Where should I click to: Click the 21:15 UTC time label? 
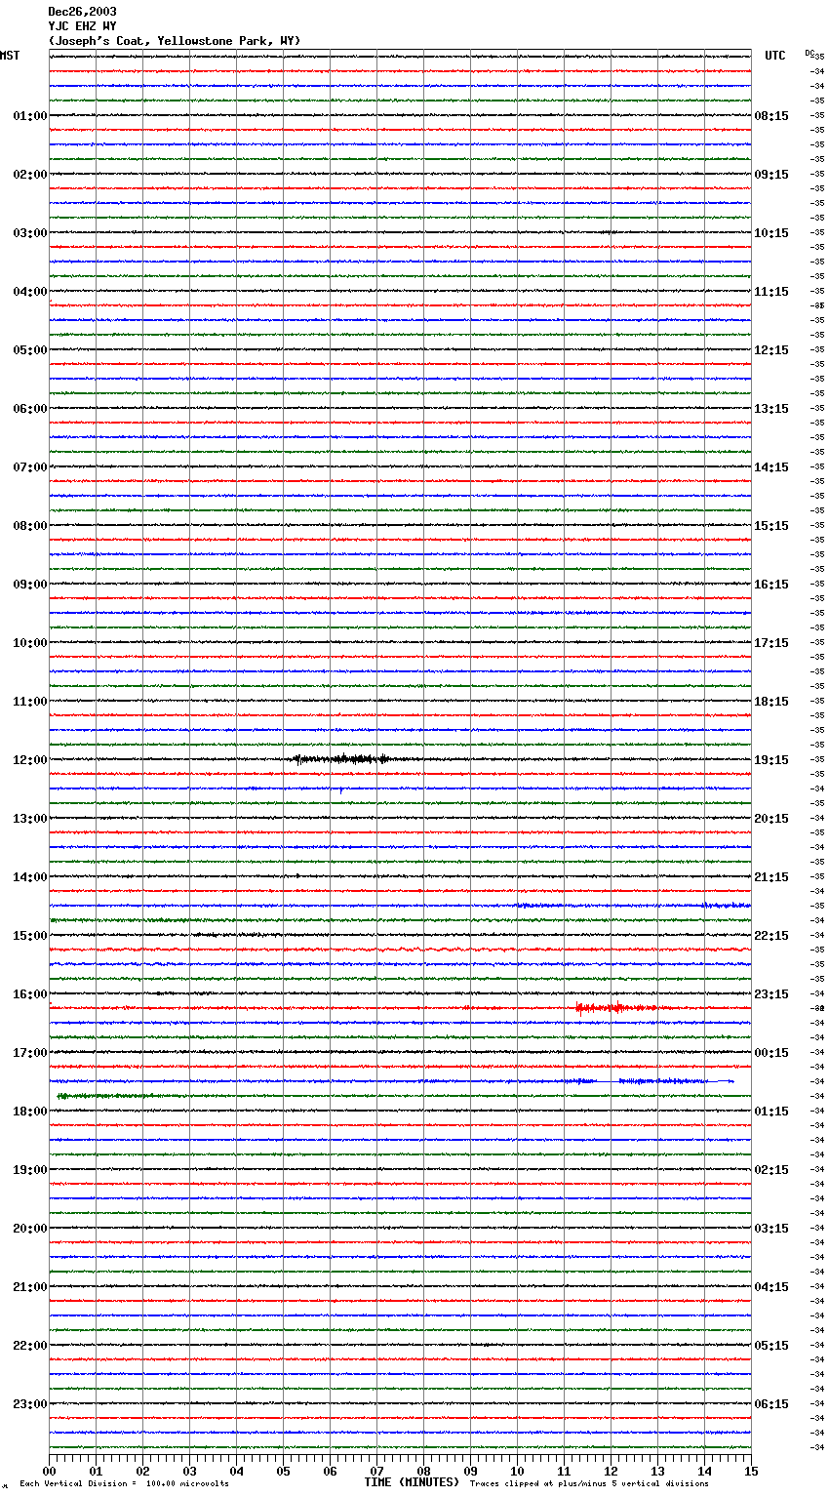(x=771, y=877)
